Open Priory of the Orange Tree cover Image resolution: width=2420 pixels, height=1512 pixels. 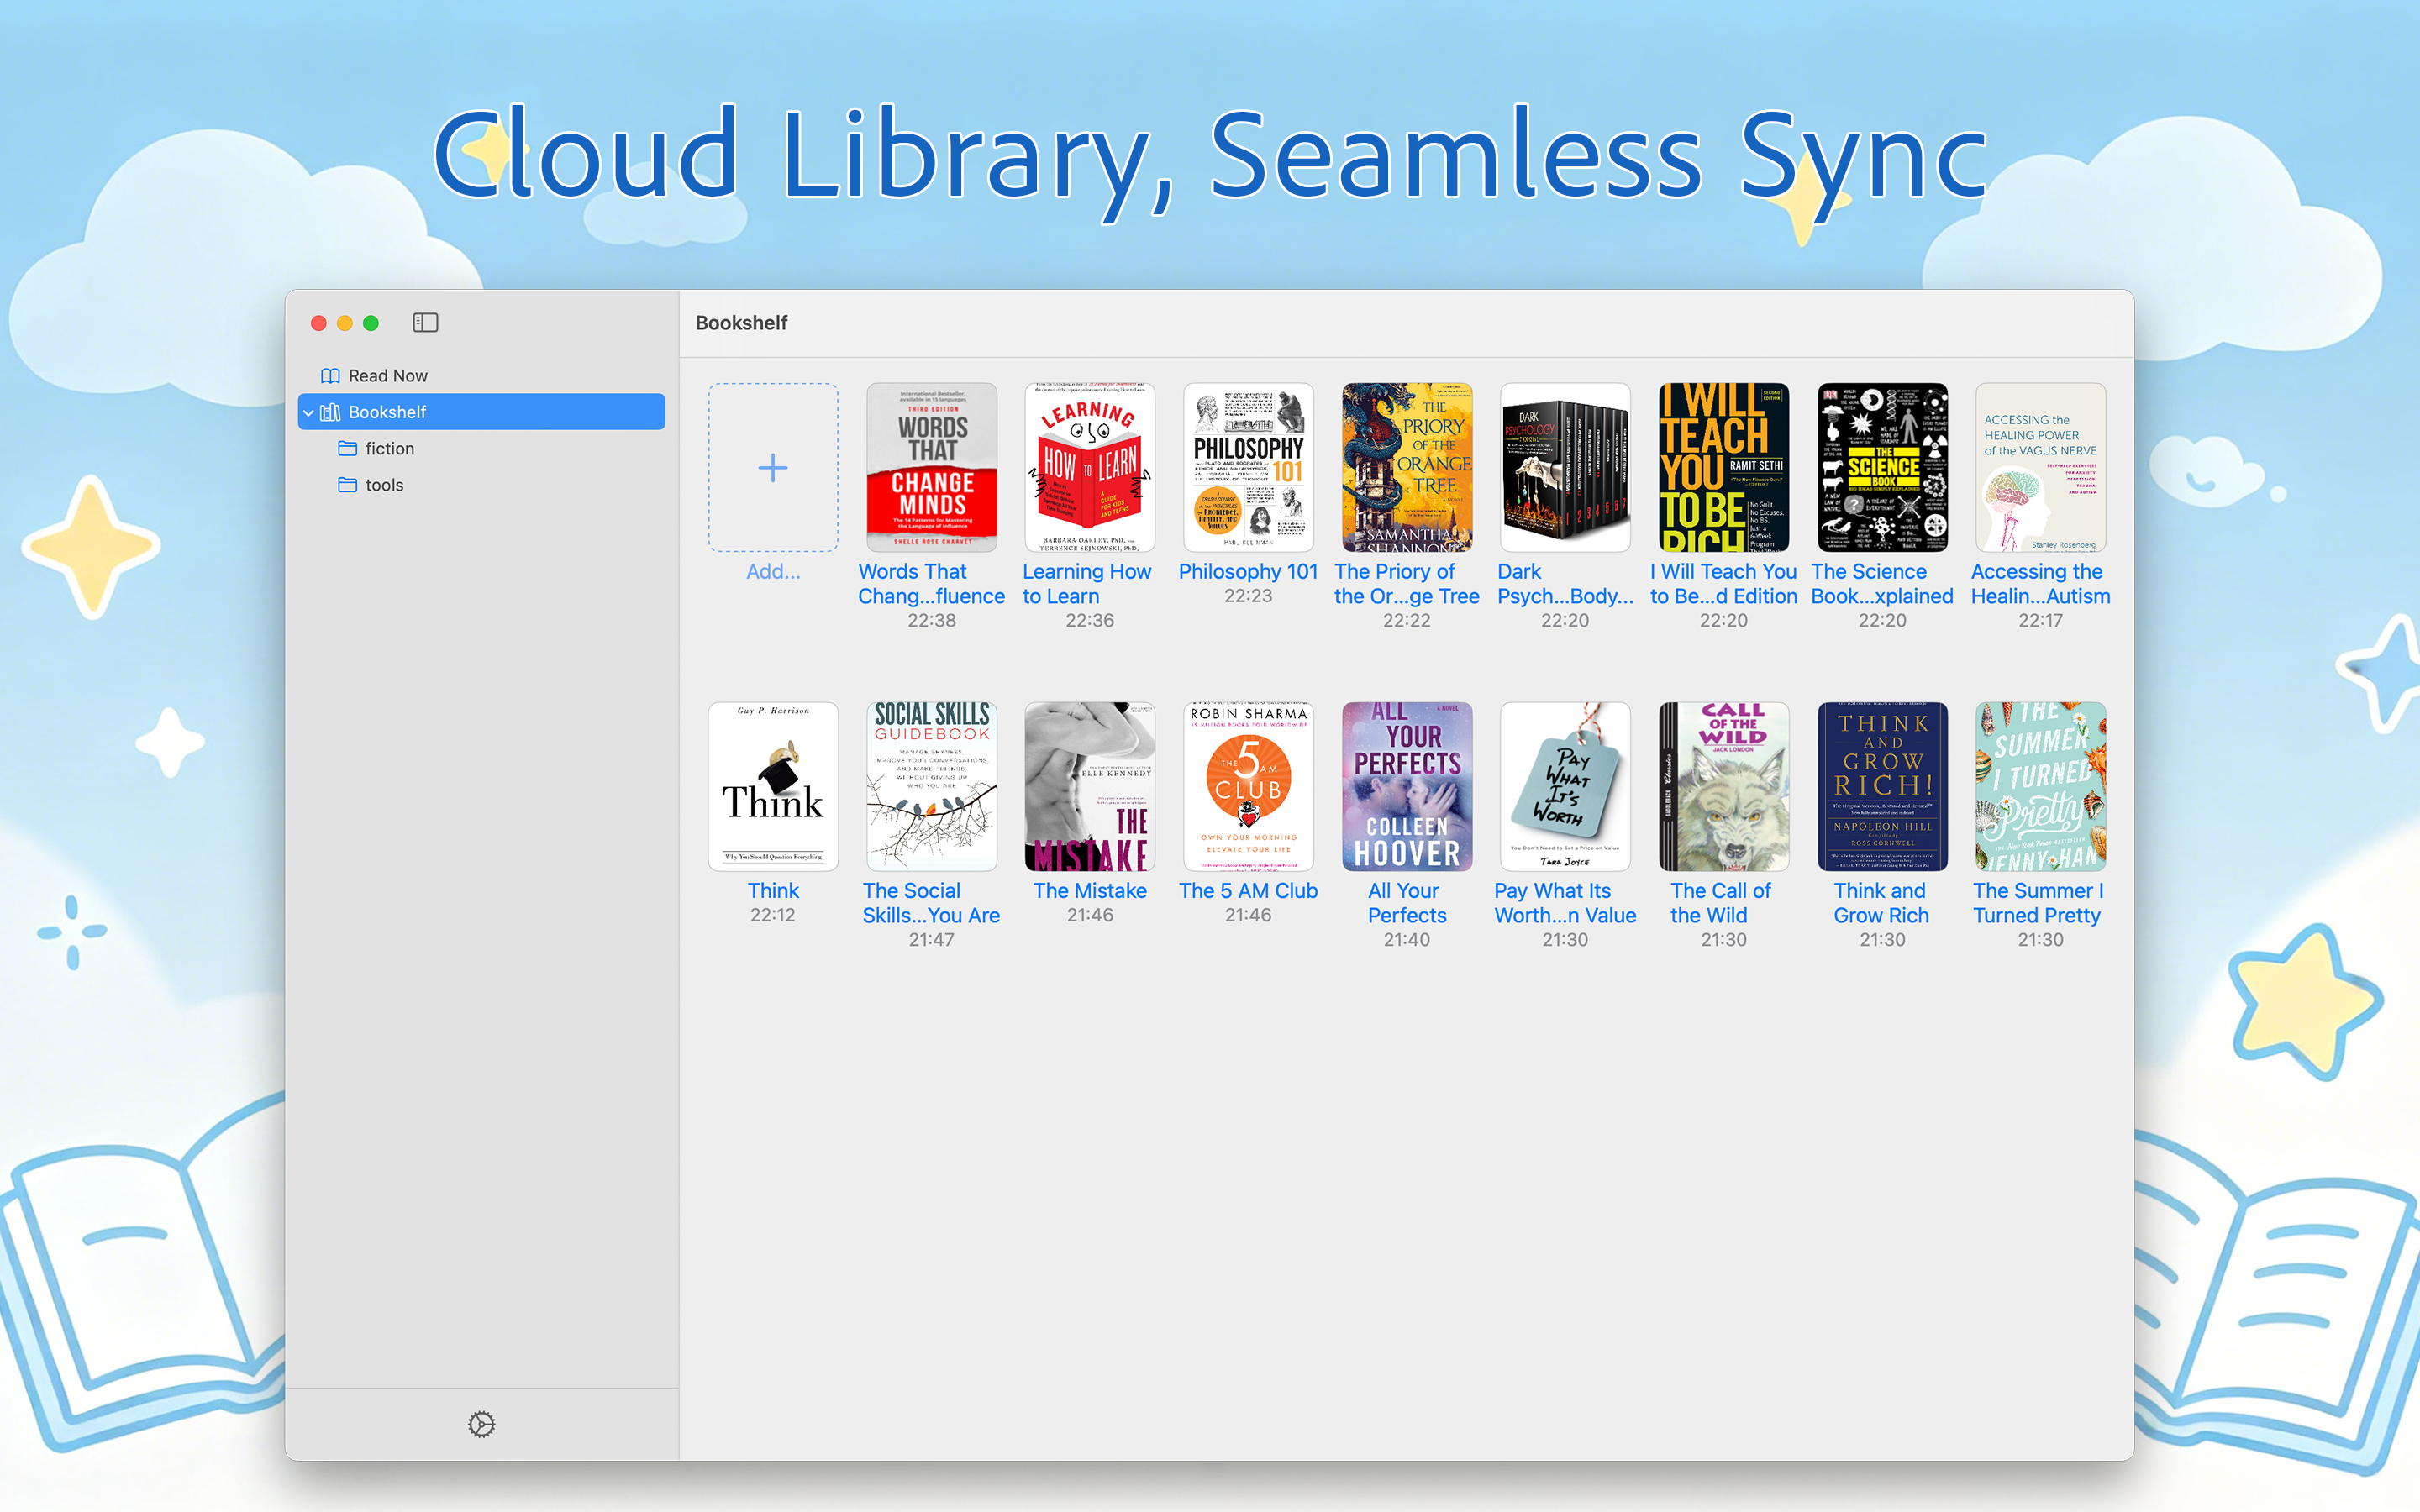click(x=1407, y=467)
